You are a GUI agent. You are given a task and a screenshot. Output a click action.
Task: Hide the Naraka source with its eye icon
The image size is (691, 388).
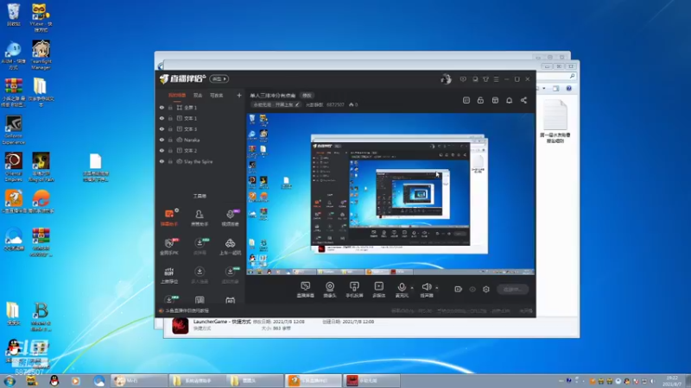pos(162,140)
